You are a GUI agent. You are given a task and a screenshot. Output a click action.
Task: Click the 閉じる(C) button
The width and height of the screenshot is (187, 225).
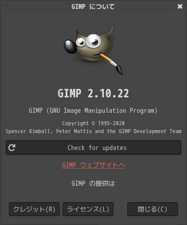click(x=153, y=209)
